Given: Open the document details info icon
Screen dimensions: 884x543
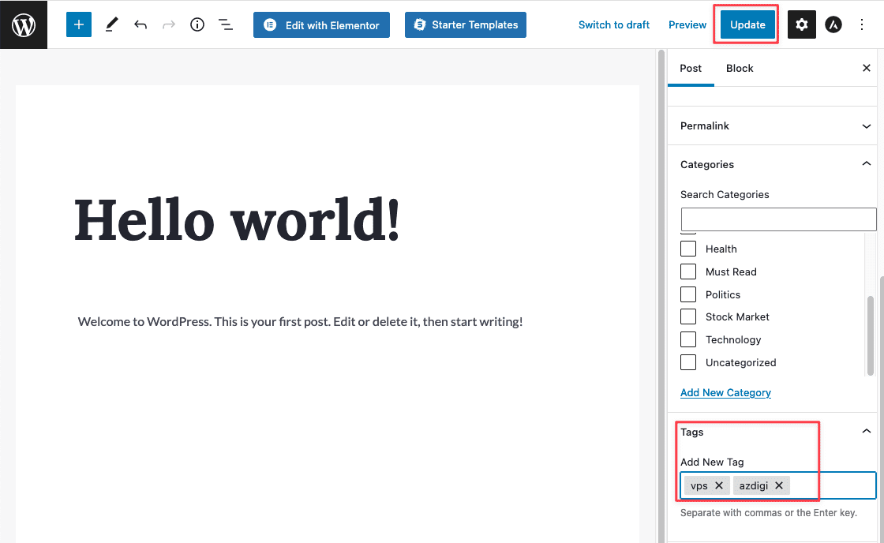Looking at the screenshot, I should pos(197,24).
